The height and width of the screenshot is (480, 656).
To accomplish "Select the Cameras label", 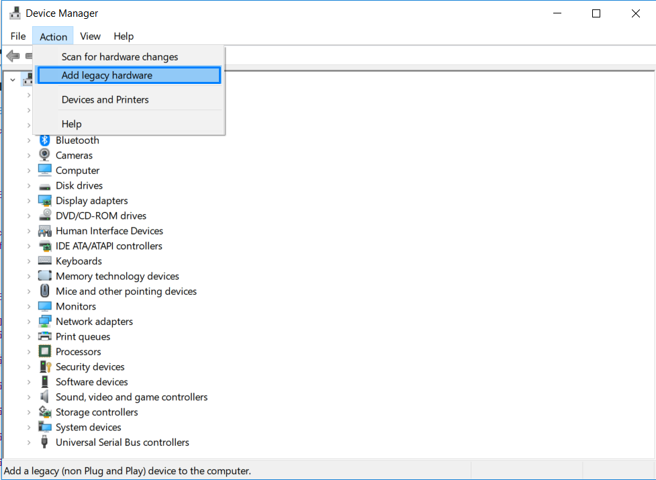I will (x=74, y=155).
